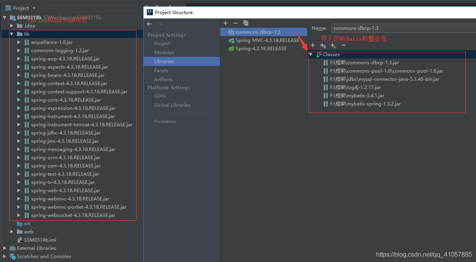This screenshot has height=262, width=476.
Task: Expand External Libraries node
Action: click(5, 248)
